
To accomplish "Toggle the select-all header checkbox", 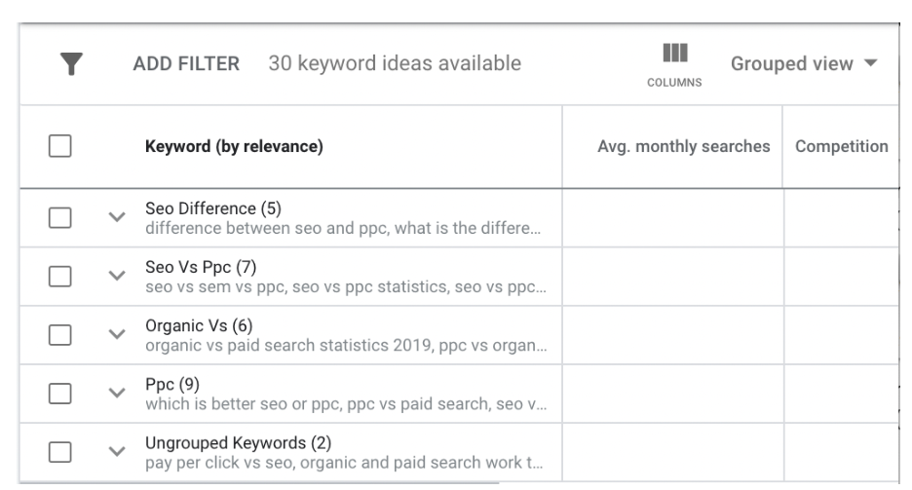I will [x=61, y=147].
